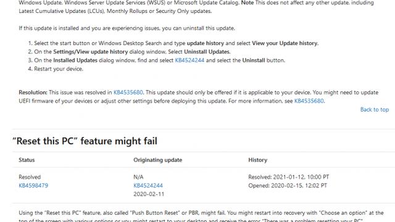Viewport: 395px width, 222px height.
Task: Click bold "View your Update history" text
Action: click(x=285, y=43)
